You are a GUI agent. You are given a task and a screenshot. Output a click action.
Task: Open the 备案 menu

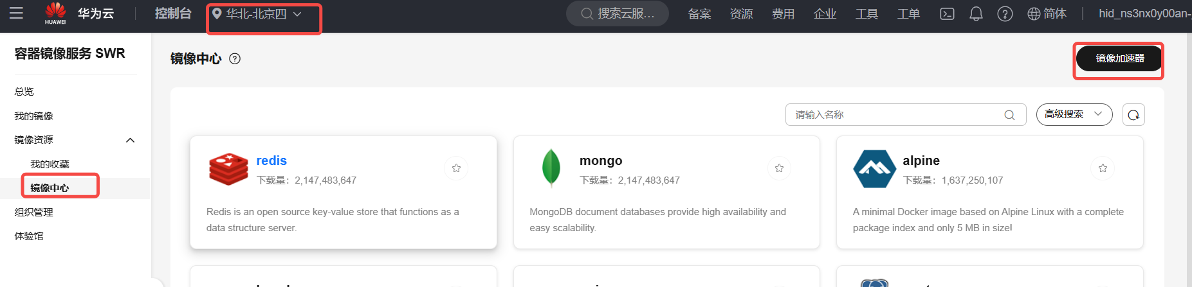(699, 14)
